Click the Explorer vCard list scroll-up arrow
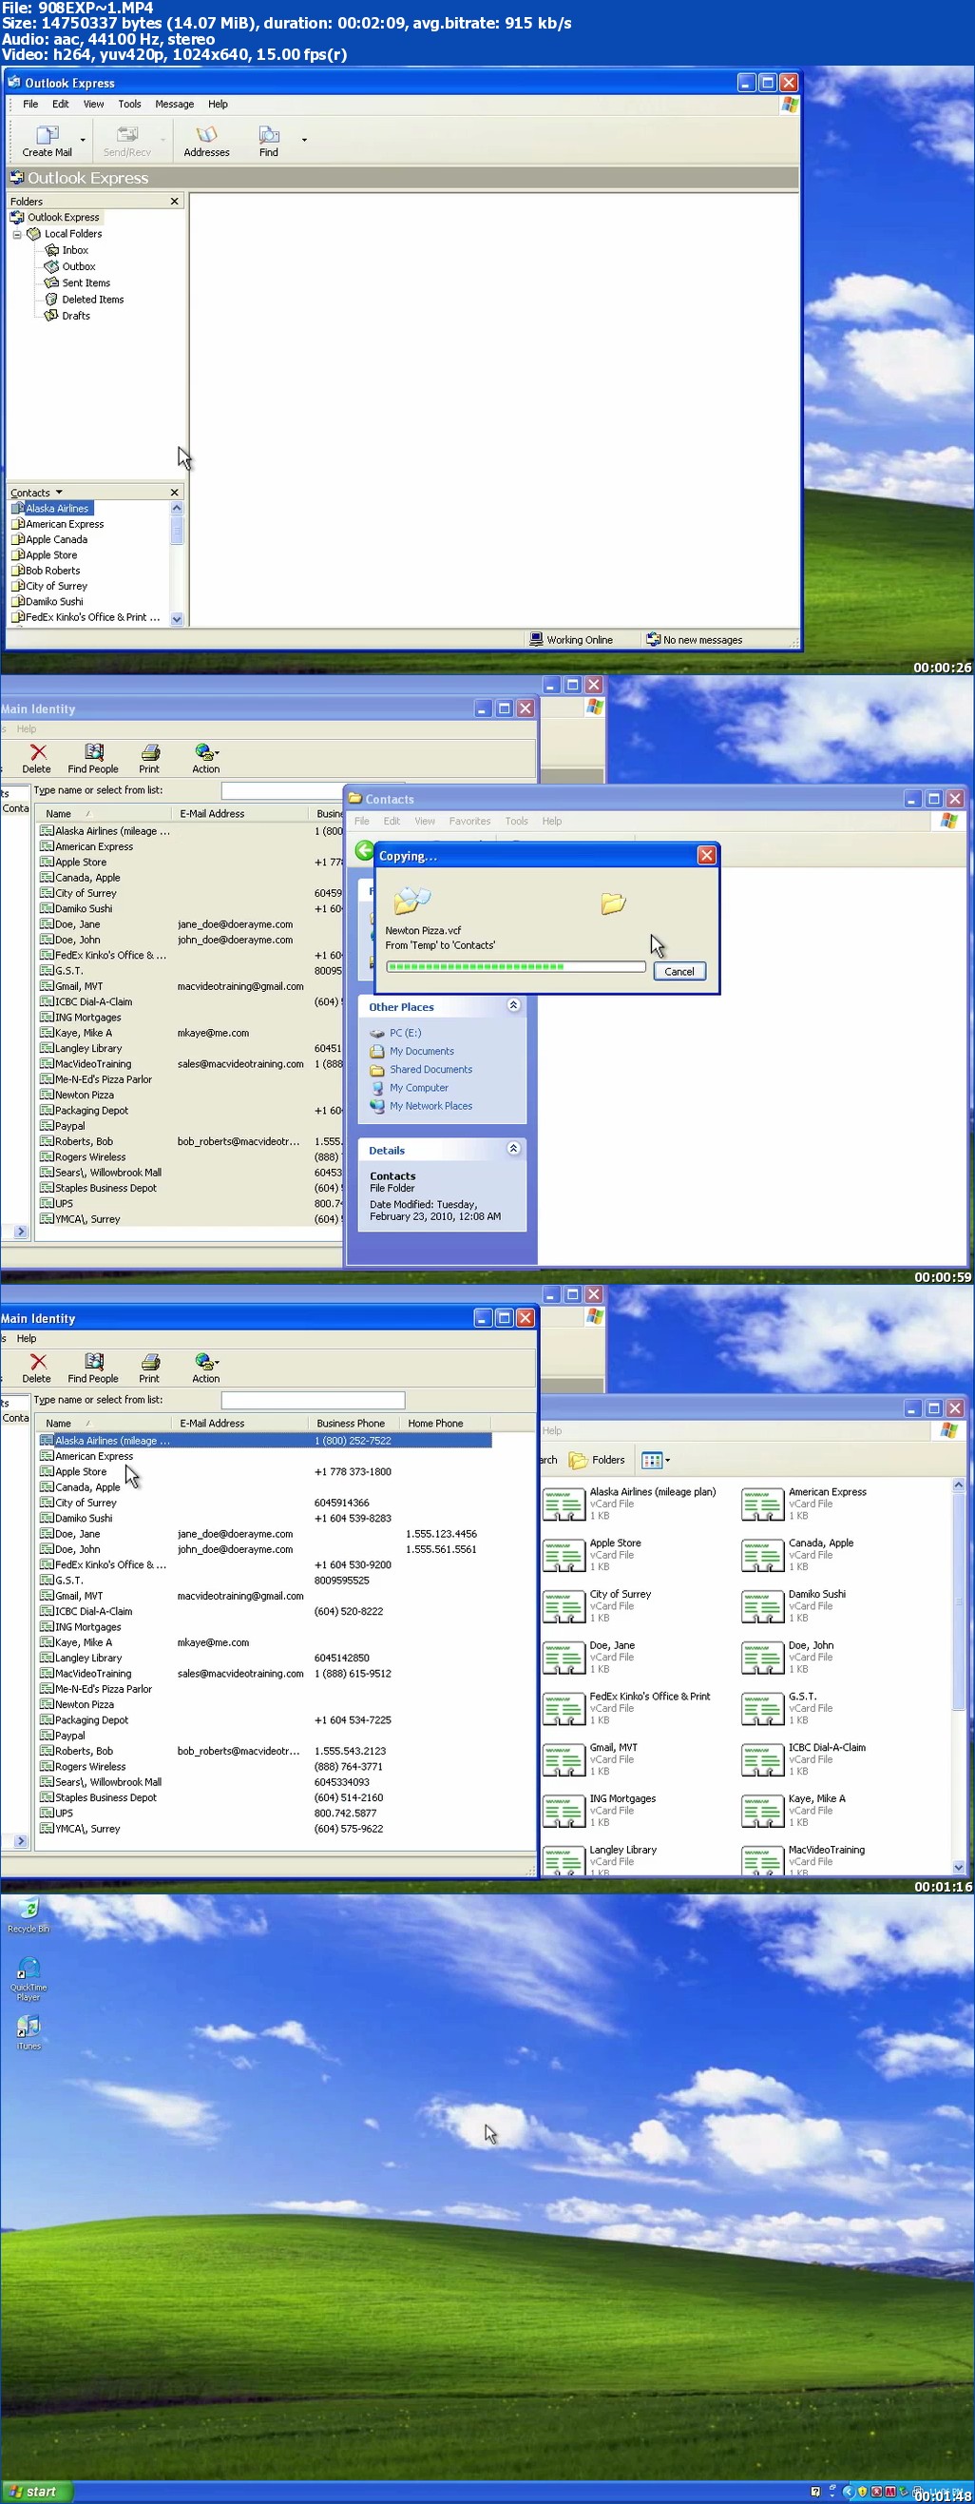The width and height of the screenshot is (975, 2504). click(x=958, y=1485)
